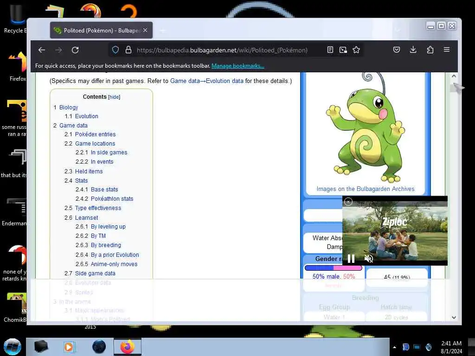Screen dimensions: 475x356
Task: Reload the Politoed page
Action: [x=75, y=50]
